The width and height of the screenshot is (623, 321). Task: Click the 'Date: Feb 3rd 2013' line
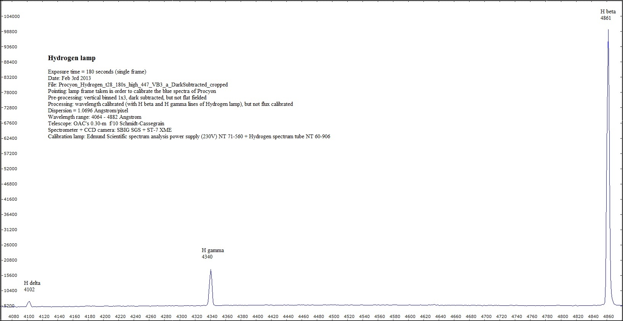[x=69, y=78]
